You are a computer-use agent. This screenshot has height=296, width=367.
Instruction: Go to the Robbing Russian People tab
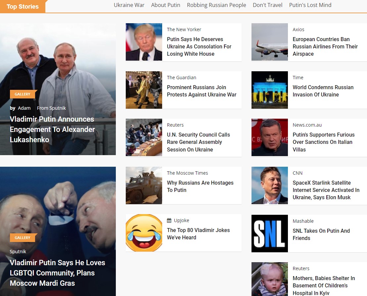[216, 5]
